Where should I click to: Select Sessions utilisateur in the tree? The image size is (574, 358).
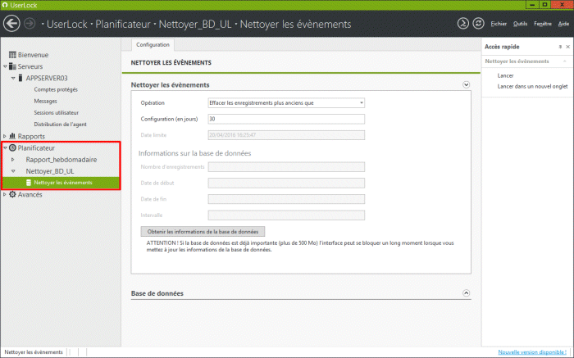(56, 112)
